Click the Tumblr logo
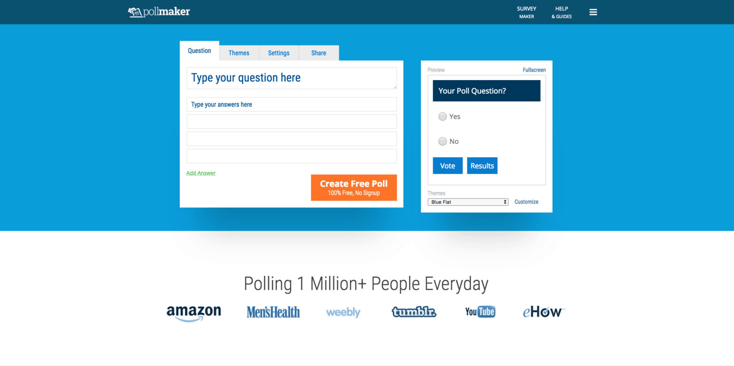 coord(414,312)
